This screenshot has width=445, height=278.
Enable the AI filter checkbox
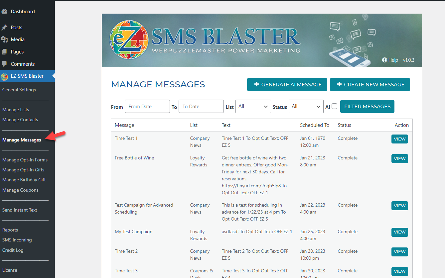point(335,106)
